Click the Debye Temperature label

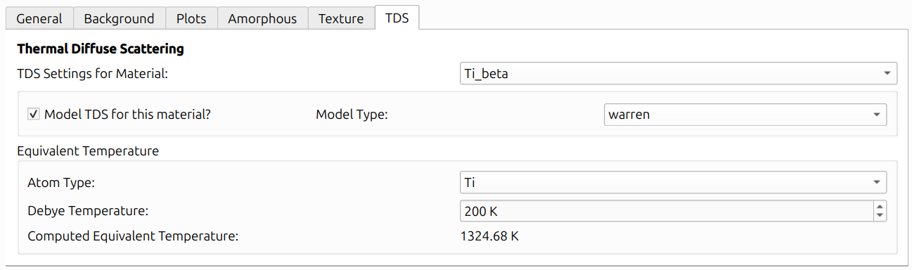click(88, 210)
